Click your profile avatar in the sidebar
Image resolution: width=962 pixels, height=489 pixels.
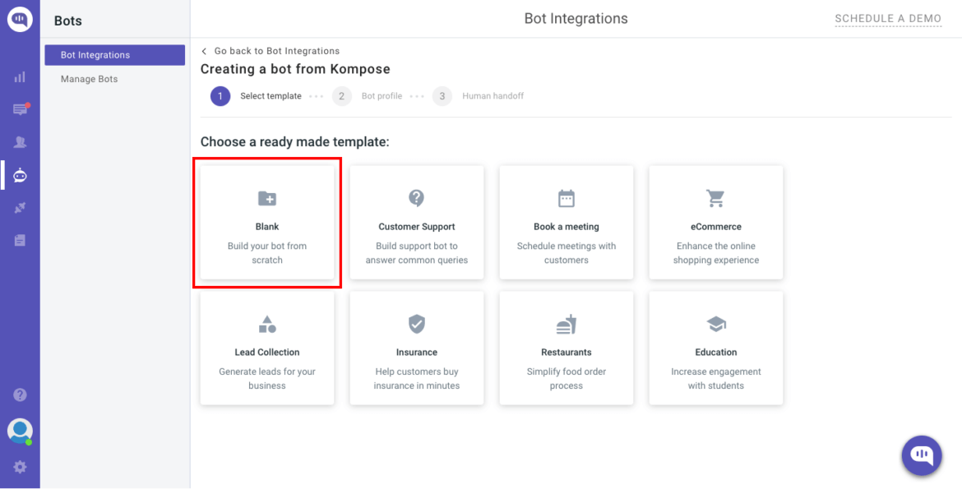(19, 431)
